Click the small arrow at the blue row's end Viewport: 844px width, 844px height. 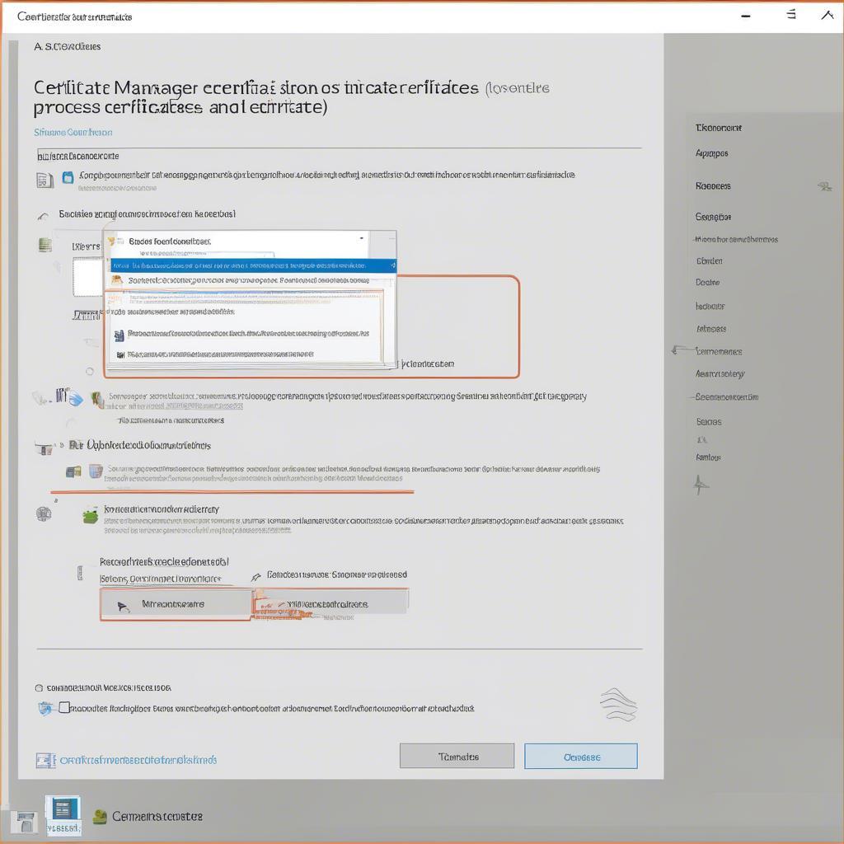coord(392,266)
